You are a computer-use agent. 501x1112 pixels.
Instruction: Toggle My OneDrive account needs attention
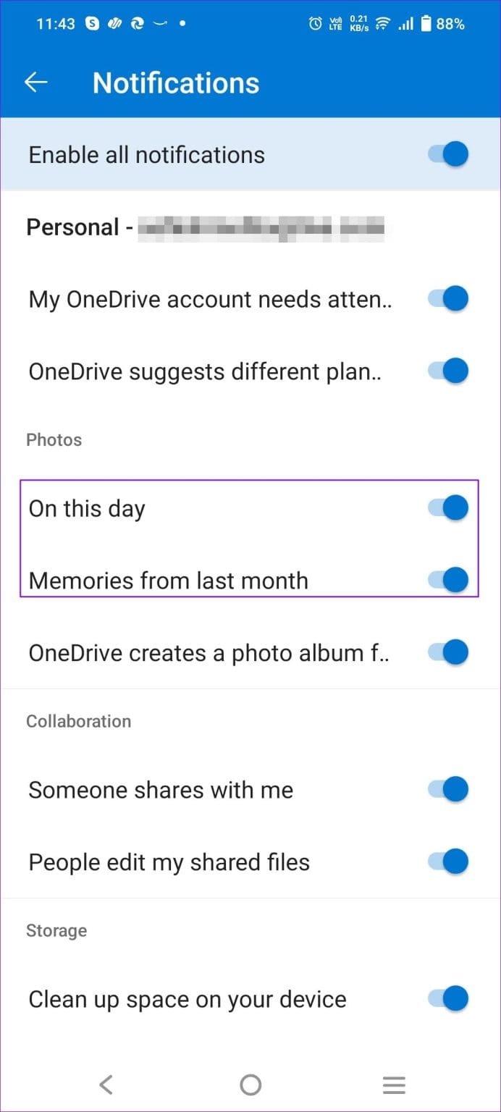click(447, 298)
